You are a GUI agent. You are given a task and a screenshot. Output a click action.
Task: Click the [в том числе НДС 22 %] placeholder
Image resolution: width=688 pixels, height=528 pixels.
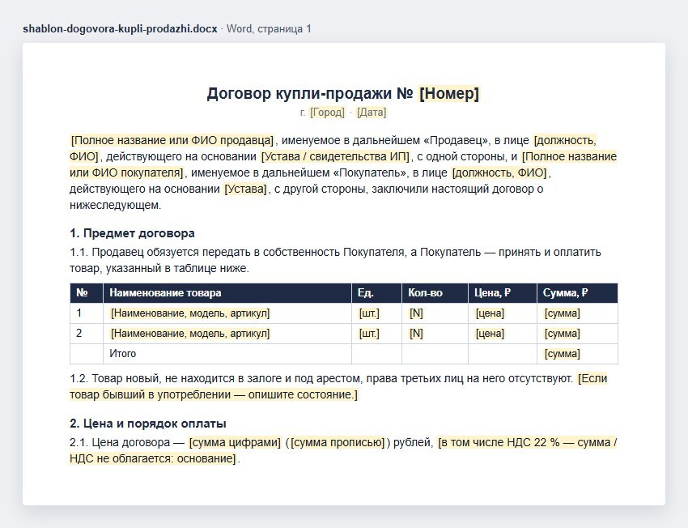coord(527,442)
